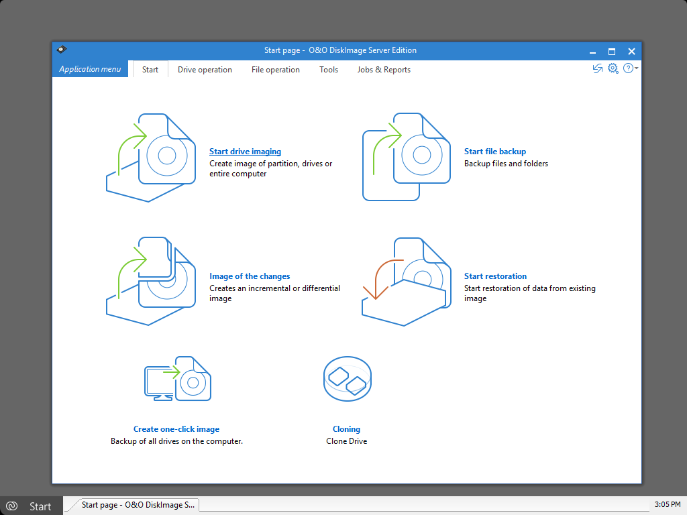The image size is (687, 515).
Task: Click 'Start restoration of data from existing image' text
Action: pos(530,294)
